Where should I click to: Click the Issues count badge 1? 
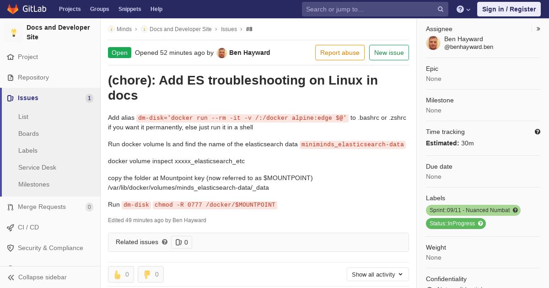click(89, 98)
